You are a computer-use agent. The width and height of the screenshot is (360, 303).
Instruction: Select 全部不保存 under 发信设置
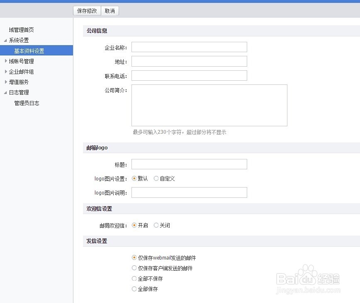point(134,279)
